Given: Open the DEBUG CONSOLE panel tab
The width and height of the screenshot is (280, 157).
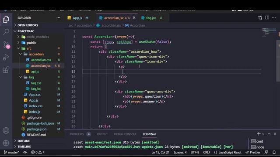Looking at the screenshot, I should click(125, 134).
